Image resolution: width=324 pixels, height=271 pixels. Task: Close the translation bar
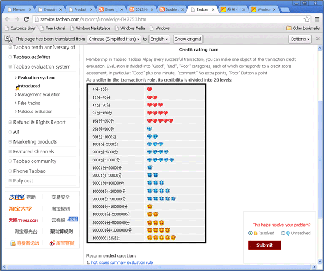click(x=318, y=39)
